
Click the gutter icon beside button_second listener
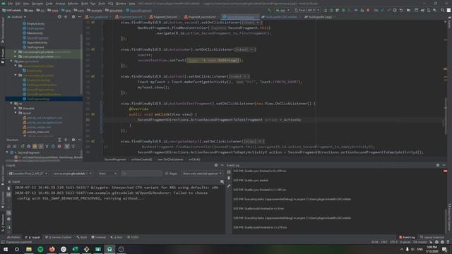(x=93, y=22)
